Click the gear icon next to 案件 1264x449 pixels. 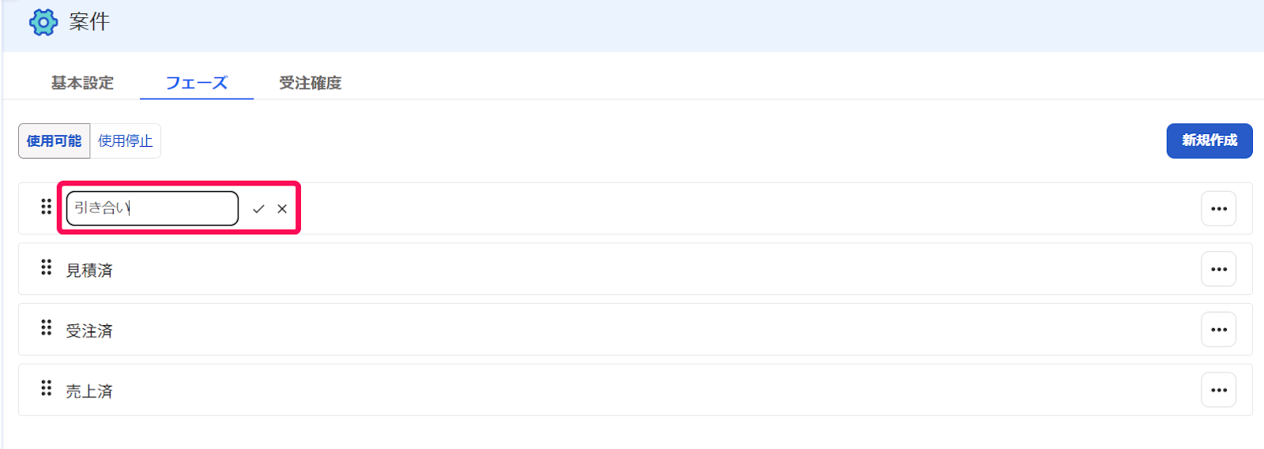click(43, 22)
